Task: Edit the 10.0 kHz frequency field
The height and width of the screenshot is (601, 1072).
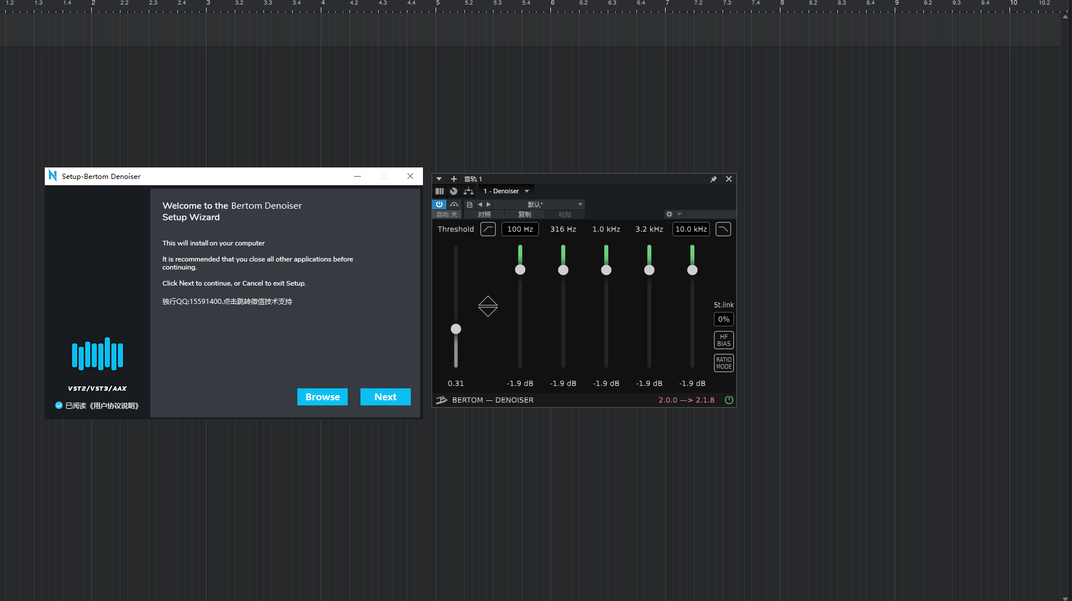Action: (x=691, y=229)
